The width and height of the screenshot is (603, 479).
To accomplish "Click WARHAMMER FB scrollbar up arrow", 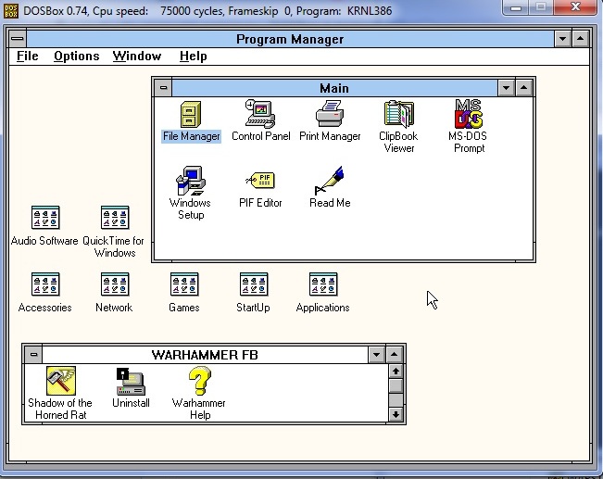I will [396, 372].
